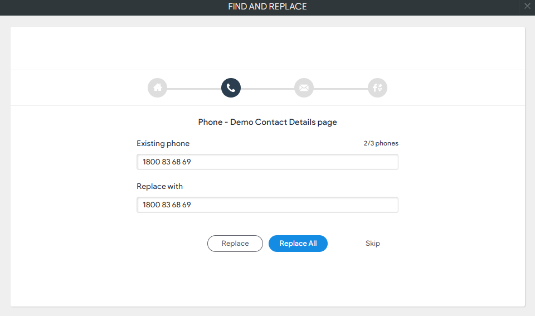
Task: Click the Replace with label
Action: coord(160,186)
